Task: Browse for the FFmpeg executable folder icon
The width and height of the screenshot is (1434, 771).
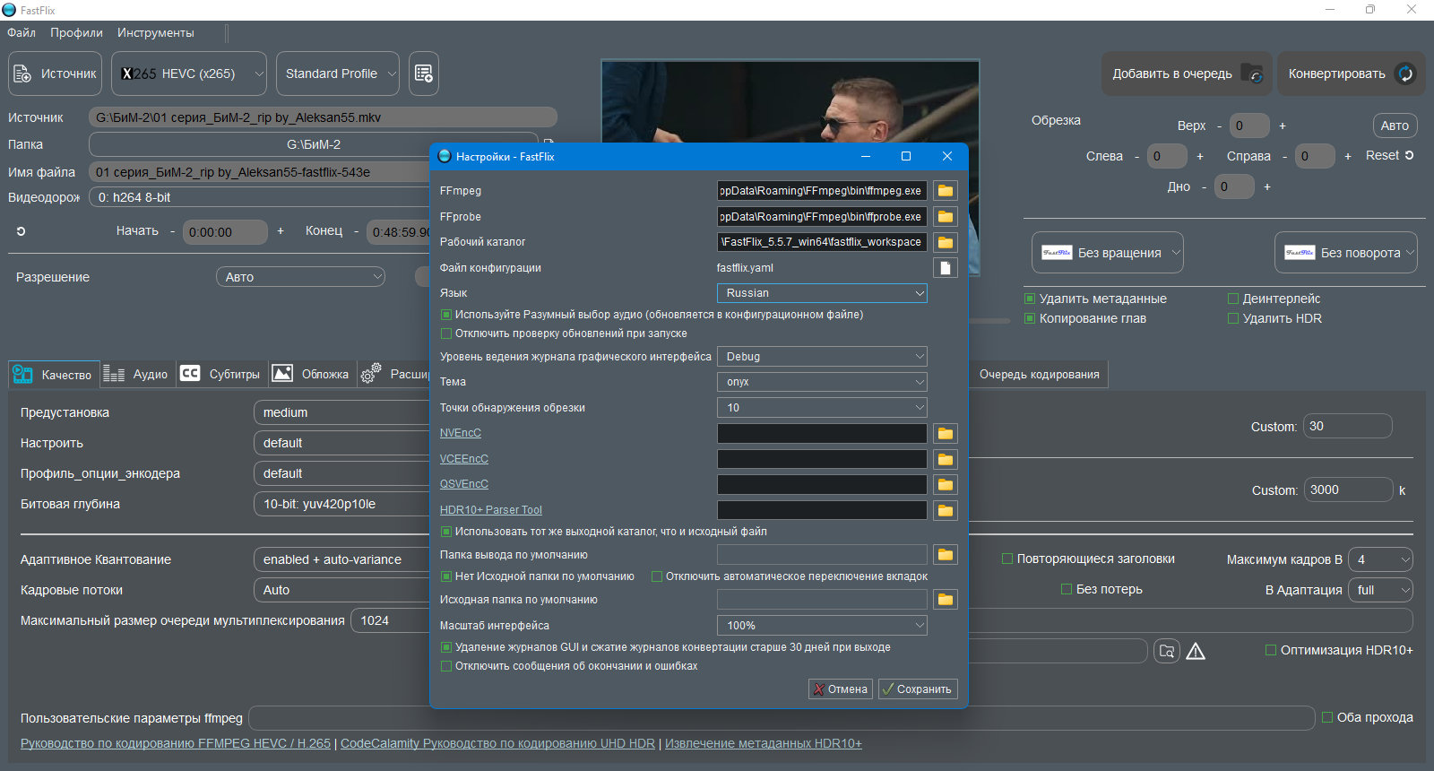Action: click(945, 191)
